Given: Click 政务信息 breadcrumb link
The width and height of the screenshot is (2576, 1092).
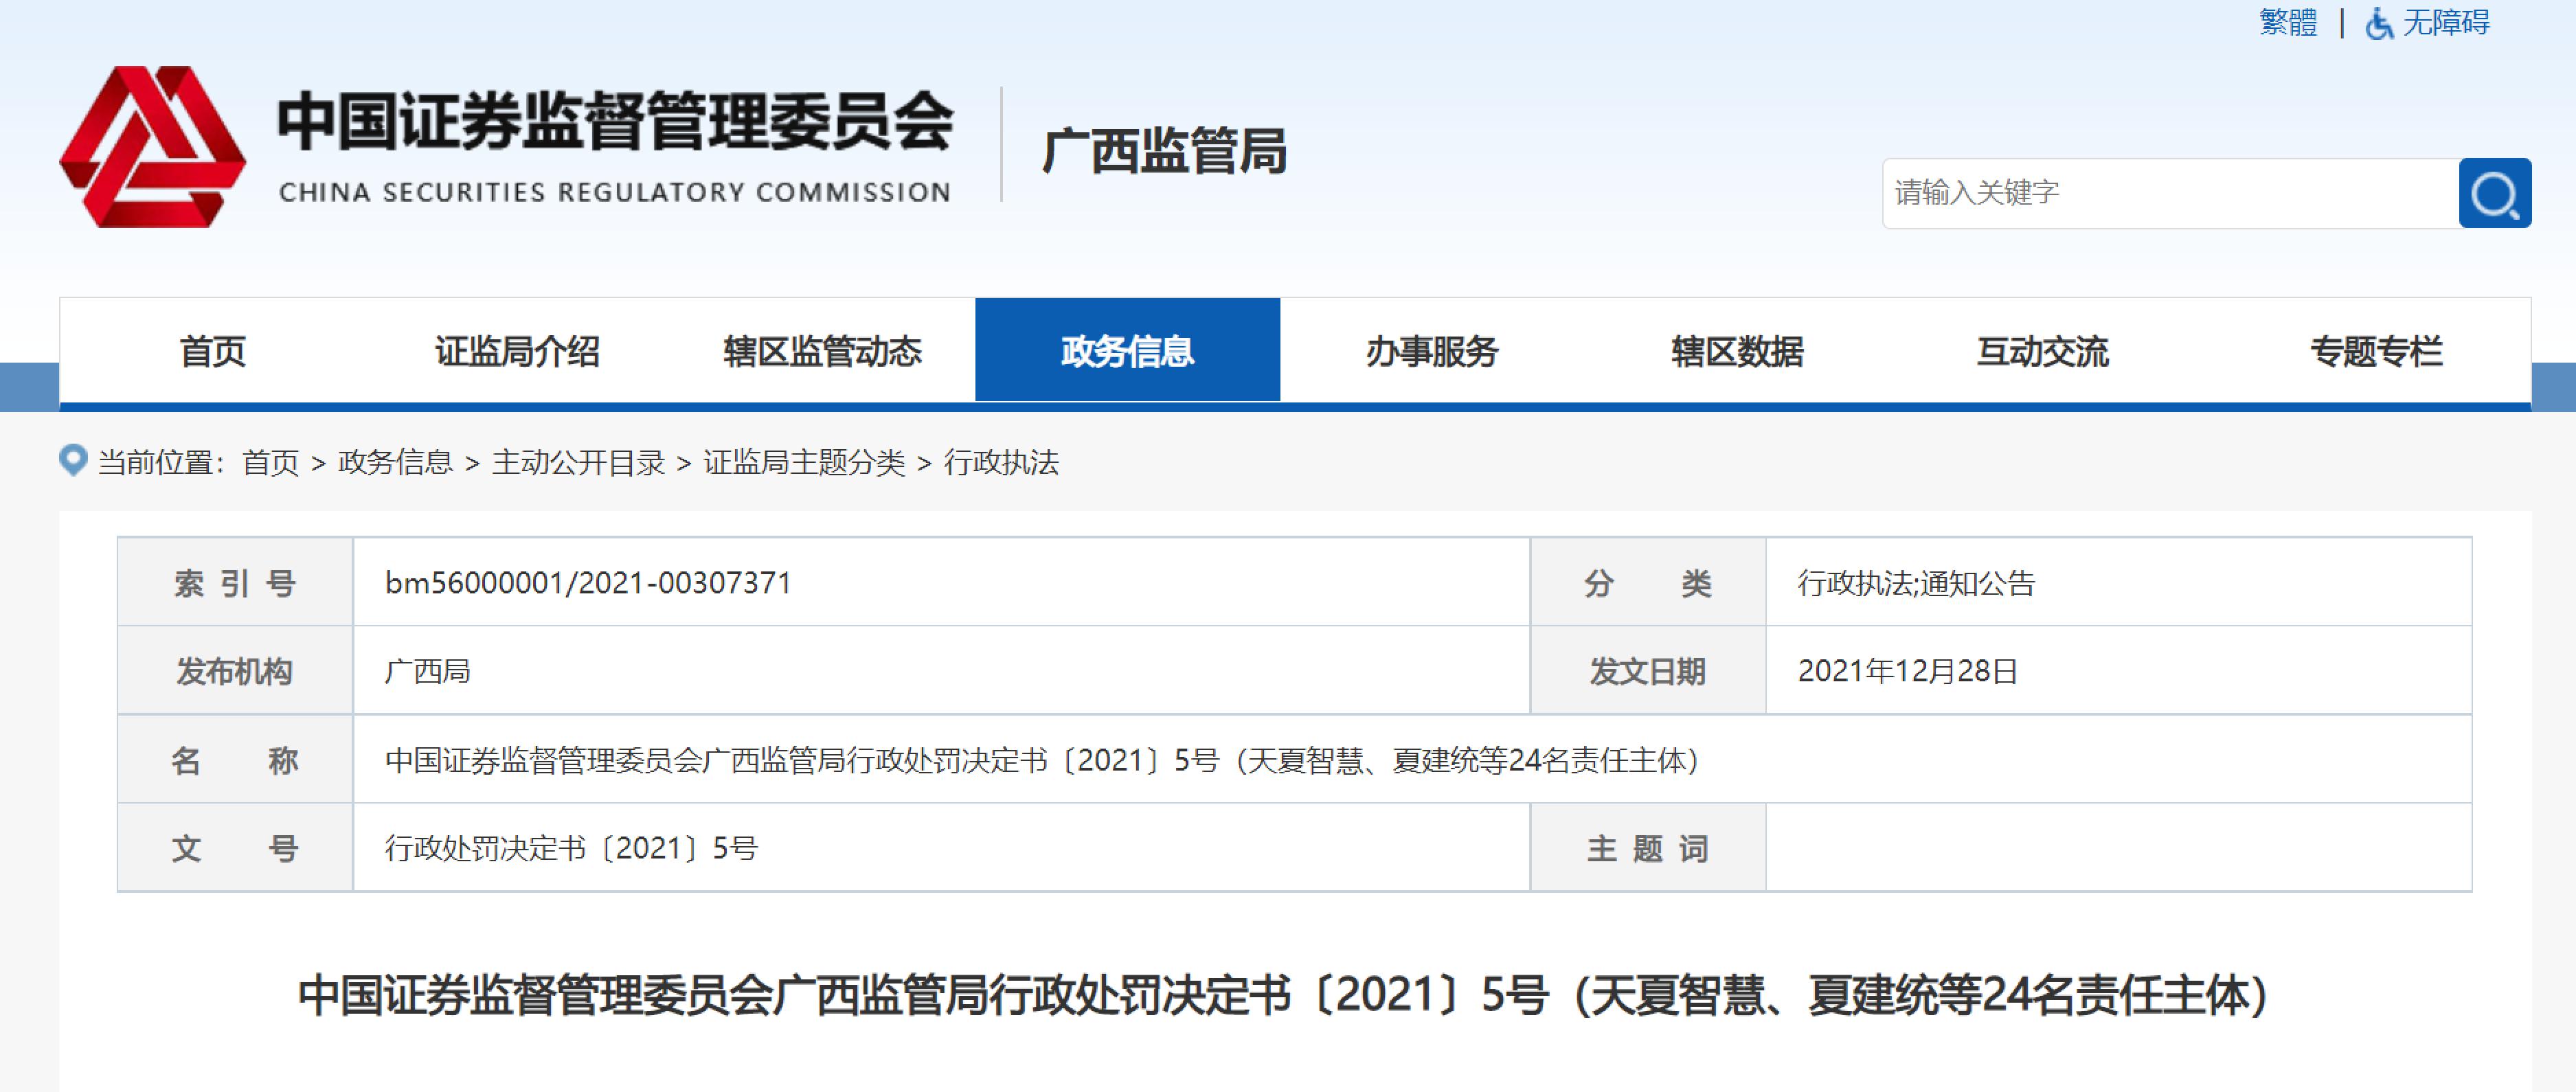Looking at the screenshot, I should (x=395, y=462).
